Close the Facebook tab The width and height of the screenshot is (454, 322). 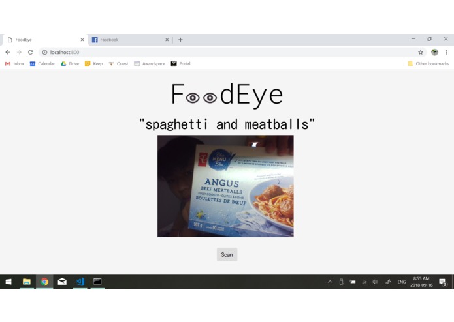tap(167, 40)
